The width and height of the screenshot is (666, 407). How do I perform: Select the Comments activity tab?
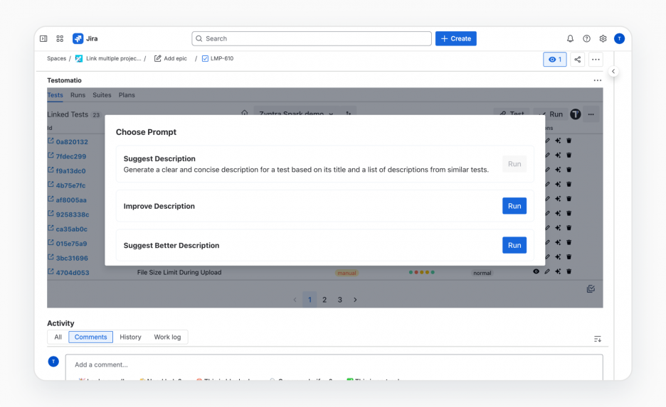91,337
